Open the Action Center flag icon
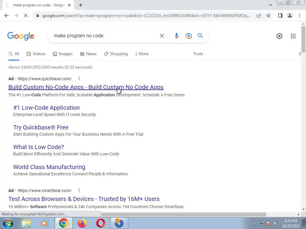Viewport: 306px width, 229px height. [269, 223]
